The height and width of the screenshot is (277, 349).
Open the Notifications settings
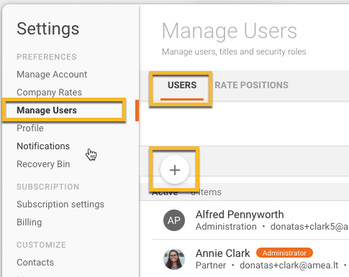point(43,146)
